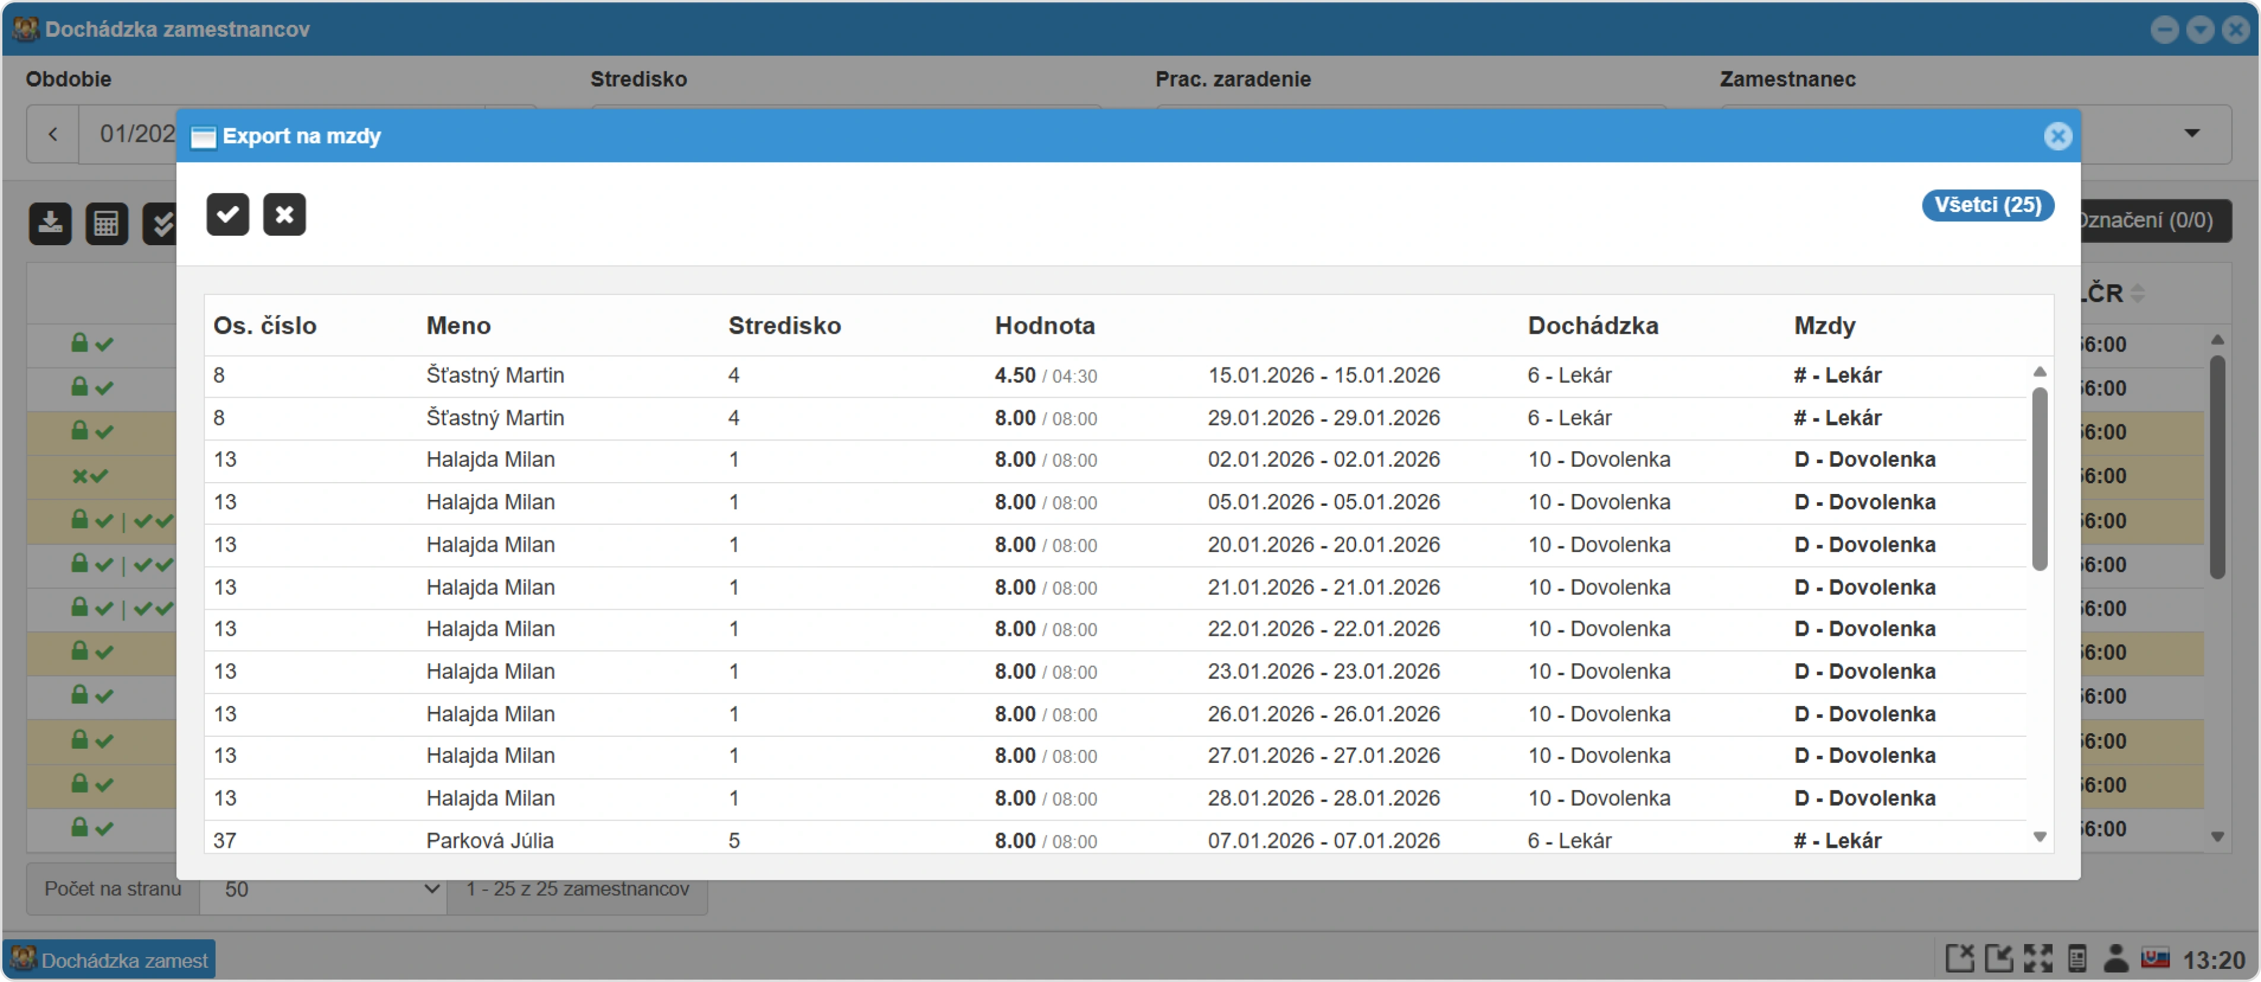Click the Stredisko column header in export table
Screen dimensions: 2261x982
point(784,325)
